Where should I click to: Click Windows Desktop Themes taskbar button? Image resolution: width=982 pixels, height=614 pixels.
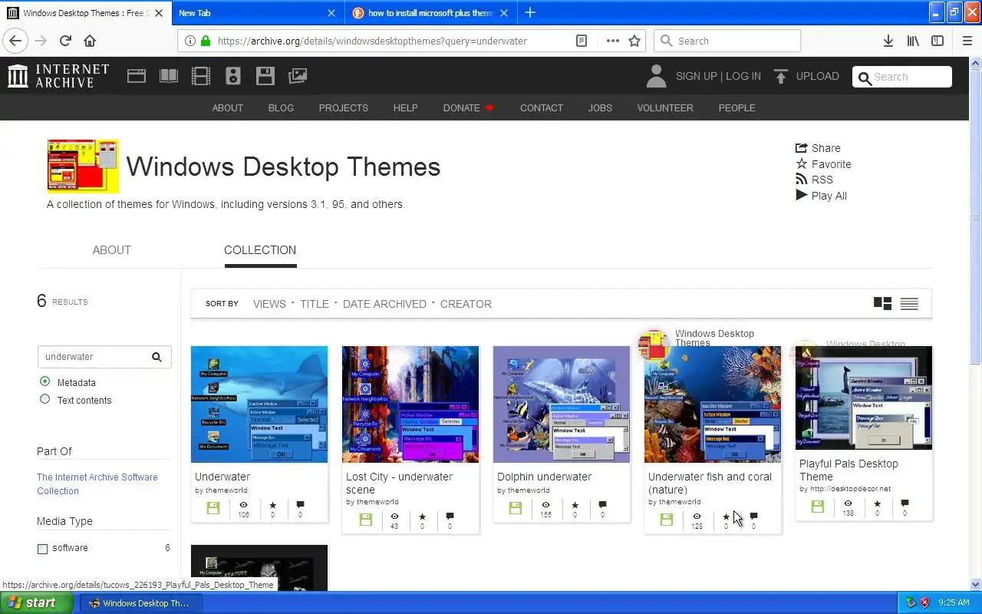point(142,603)
